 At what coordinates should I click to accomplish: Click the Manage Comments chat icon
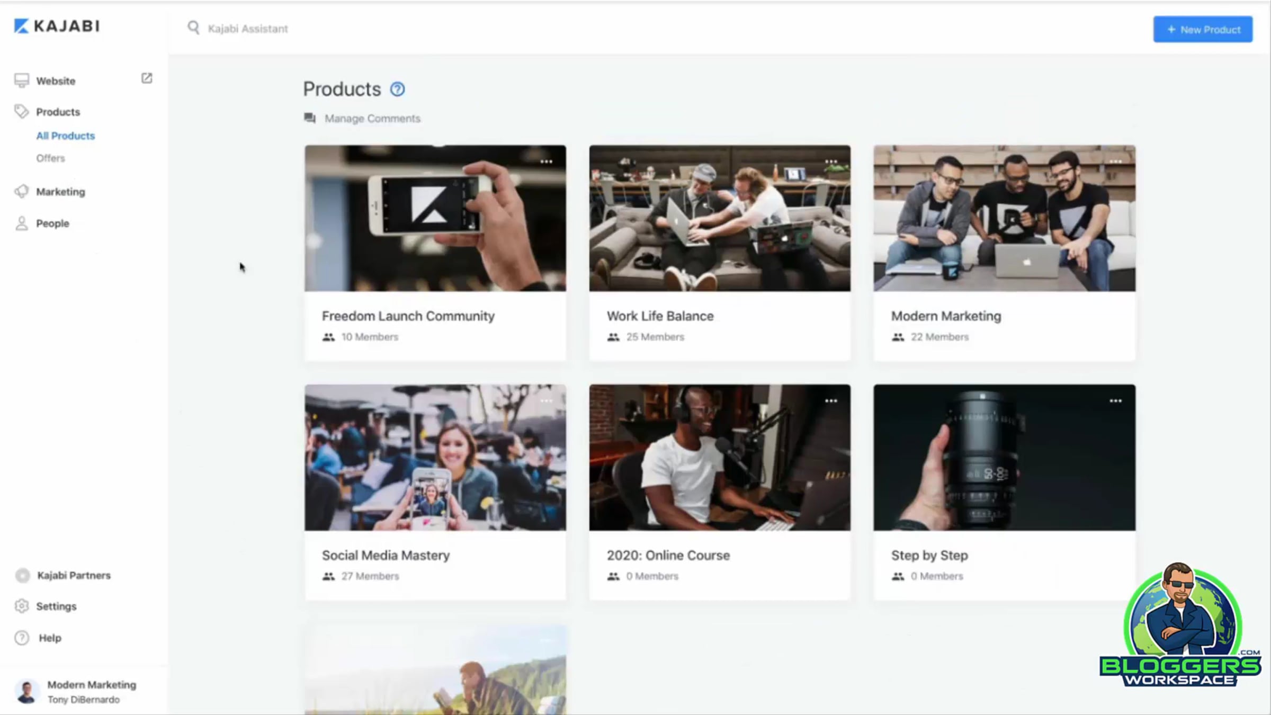pos(310,118)
